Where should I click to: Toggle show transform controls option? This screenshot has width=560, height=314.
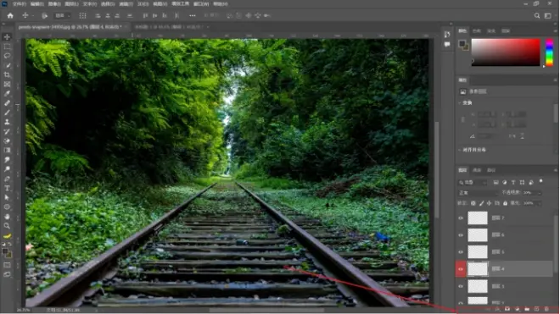(82, 16)
